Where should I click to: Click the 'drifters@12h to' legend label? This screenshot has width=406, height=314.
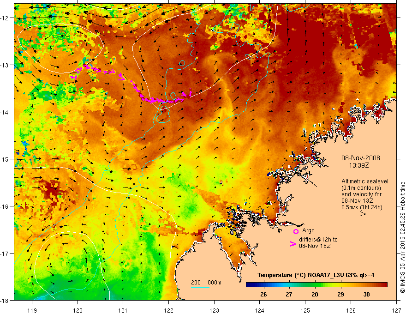pos(318,240)
